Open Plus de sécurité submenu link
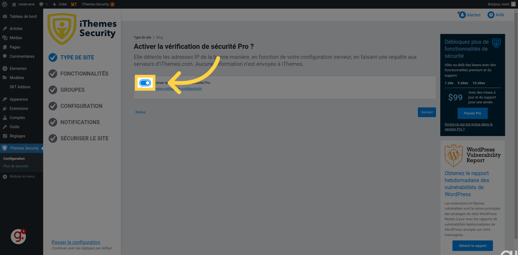 pyautogui.click(x=16, y=166)
